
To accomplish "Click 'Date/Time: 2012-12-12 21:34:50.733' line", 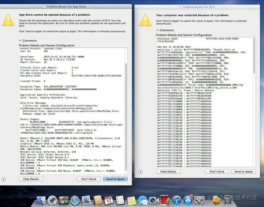I will [52, 57].
